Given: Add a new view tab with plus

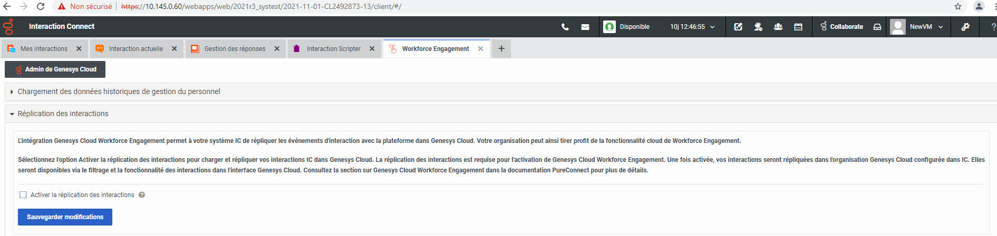Looking at the screenshot, I should point(501,49).
